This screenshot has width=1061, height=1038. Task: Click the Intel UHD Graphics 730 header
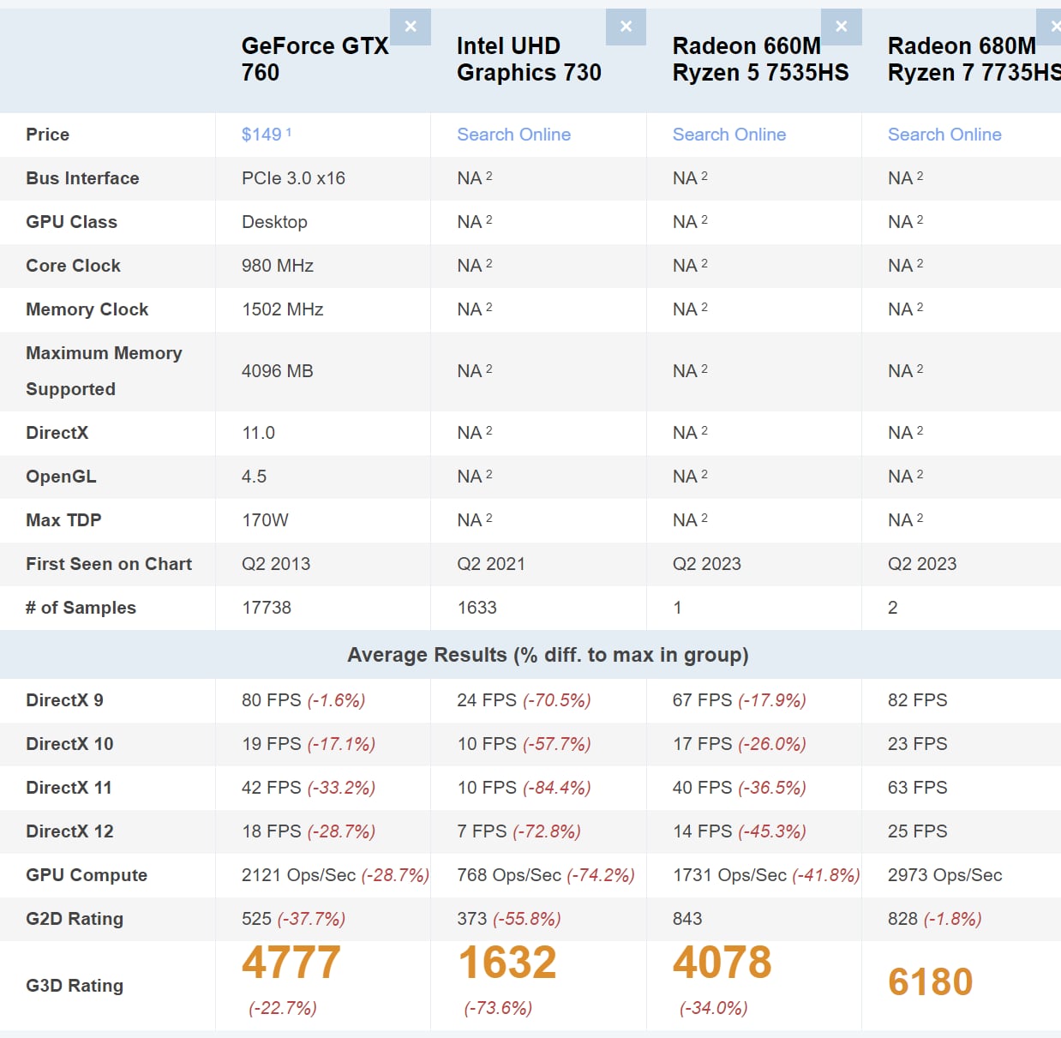click(529, 59)
